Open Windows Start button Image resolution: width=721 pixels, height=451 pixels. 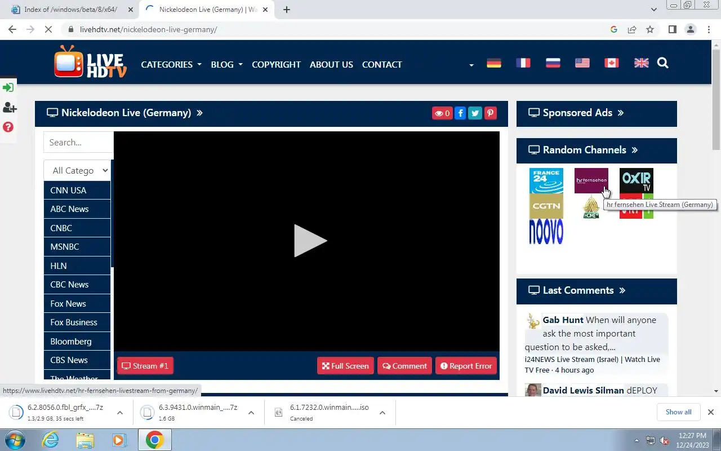point(15,440)
